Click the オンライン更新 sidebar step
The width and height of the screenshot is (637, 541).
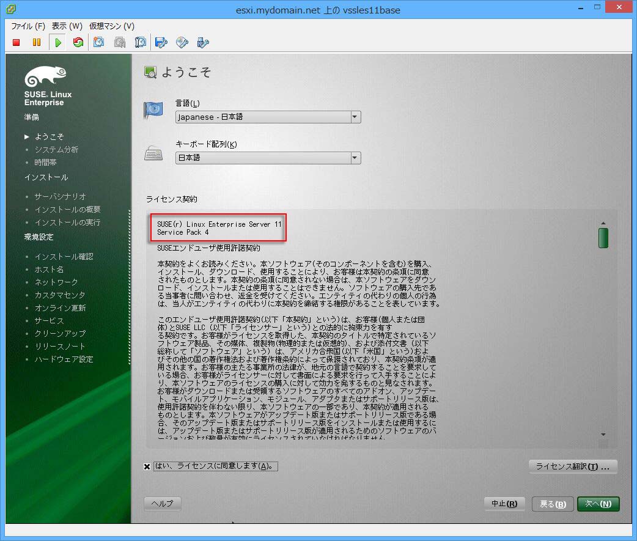click(60, 308)
